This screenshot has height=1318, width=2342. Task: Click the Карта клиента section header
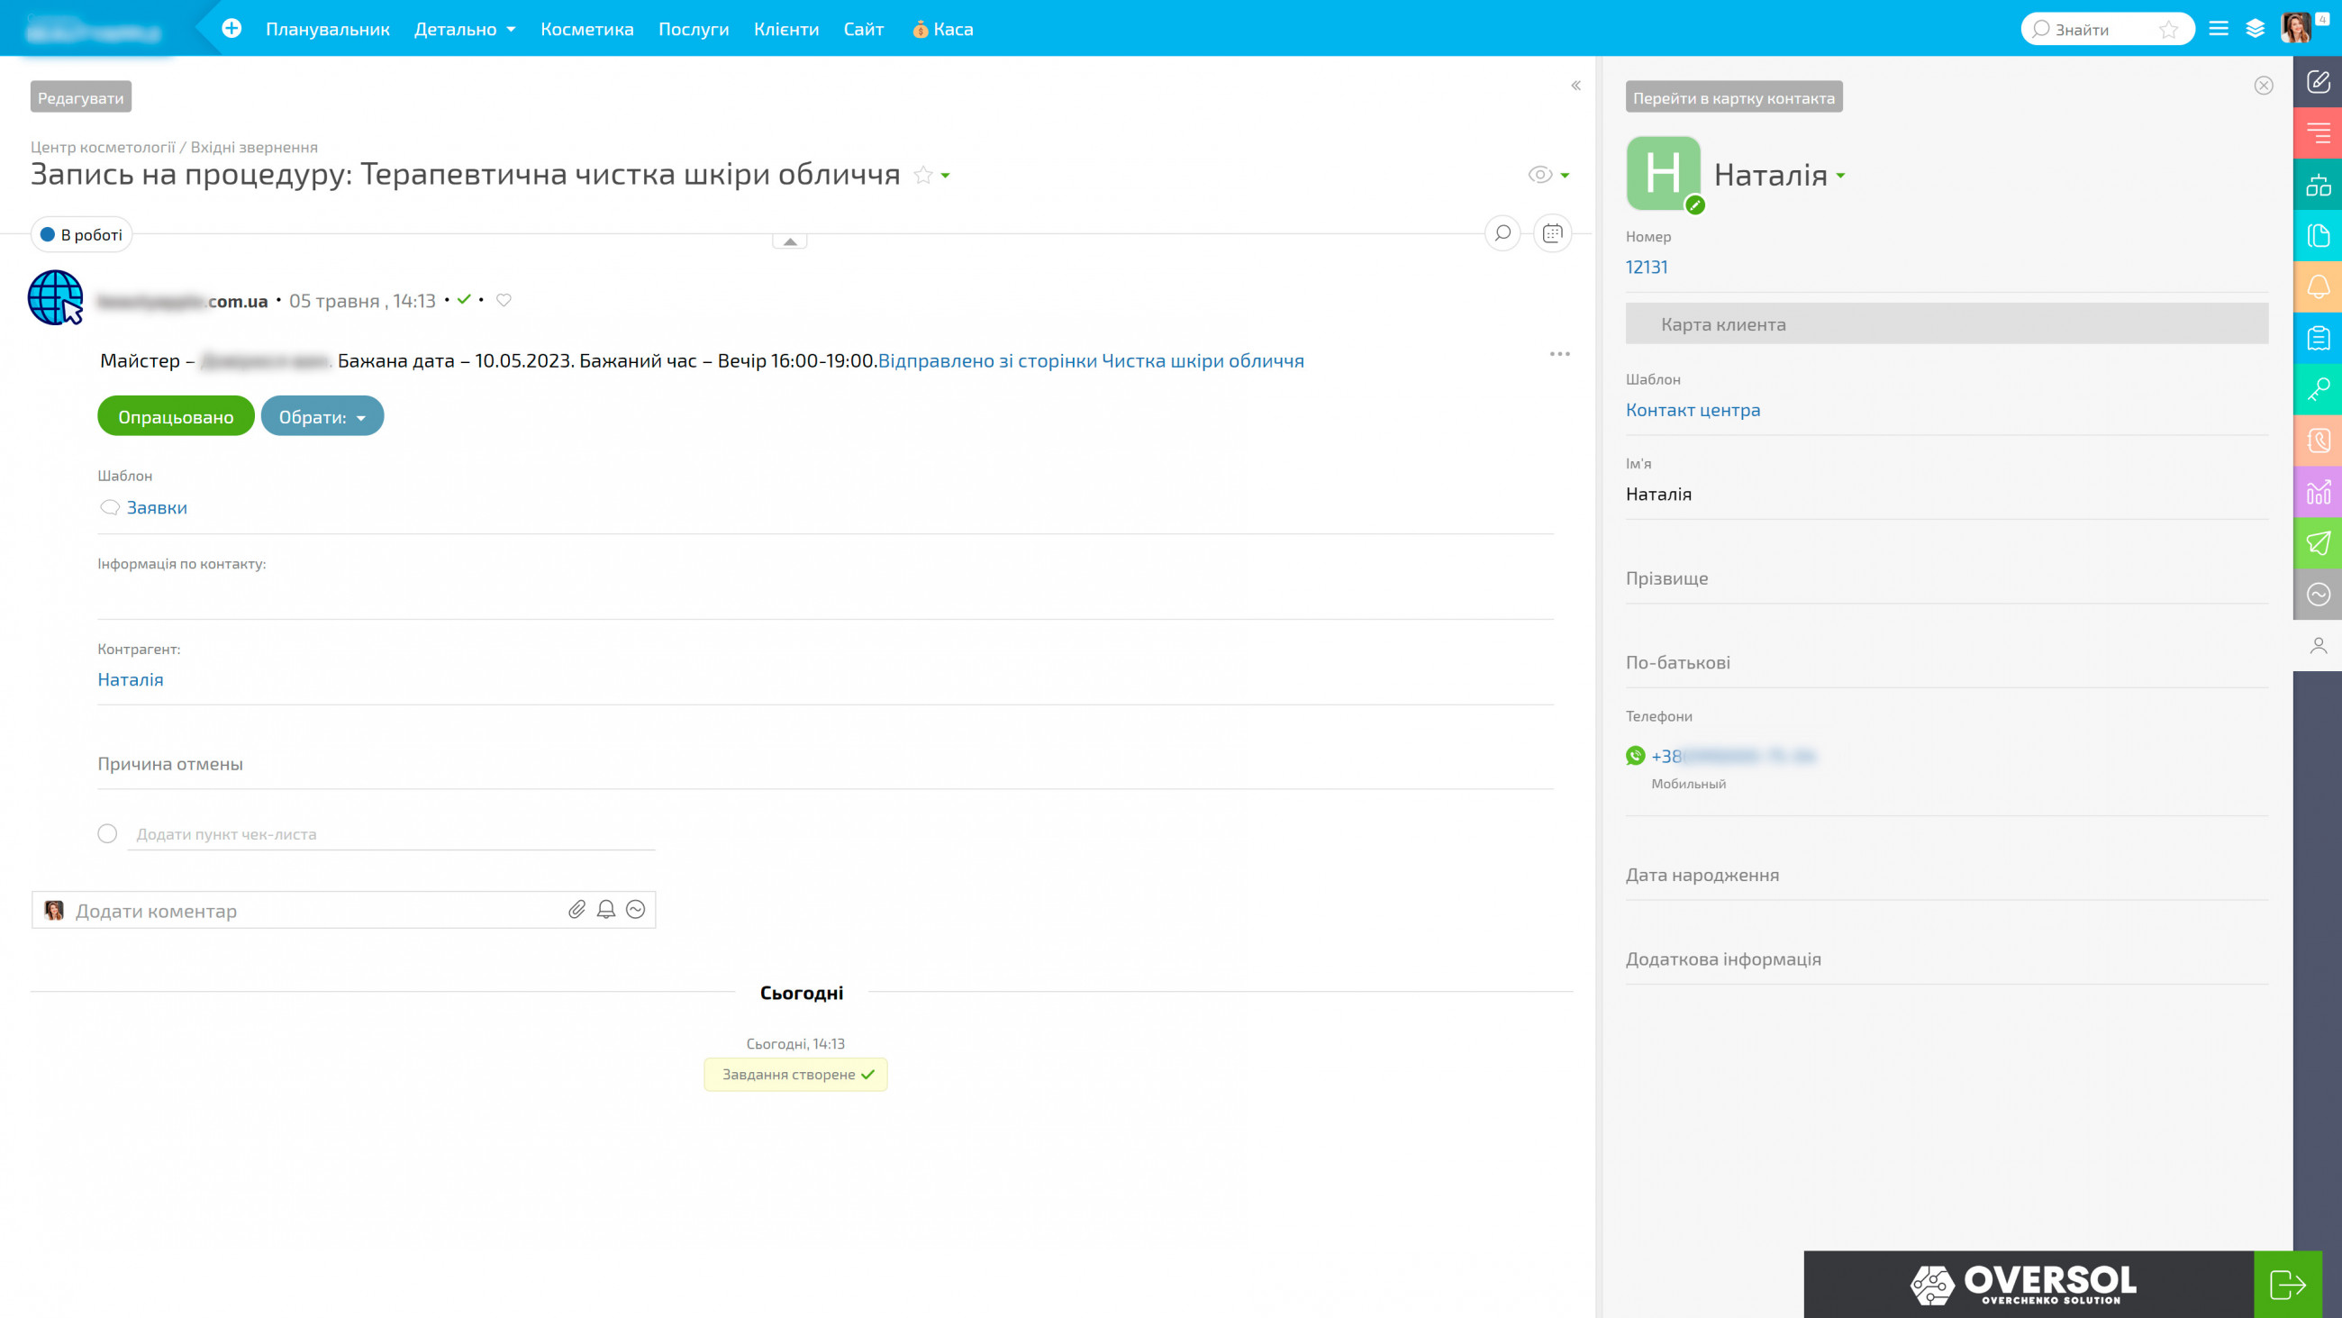tap(1947, 323)
